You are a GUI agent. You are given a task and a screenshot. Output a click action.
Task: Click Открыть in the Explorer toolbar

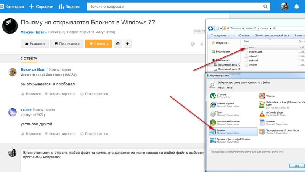(242, 35)
